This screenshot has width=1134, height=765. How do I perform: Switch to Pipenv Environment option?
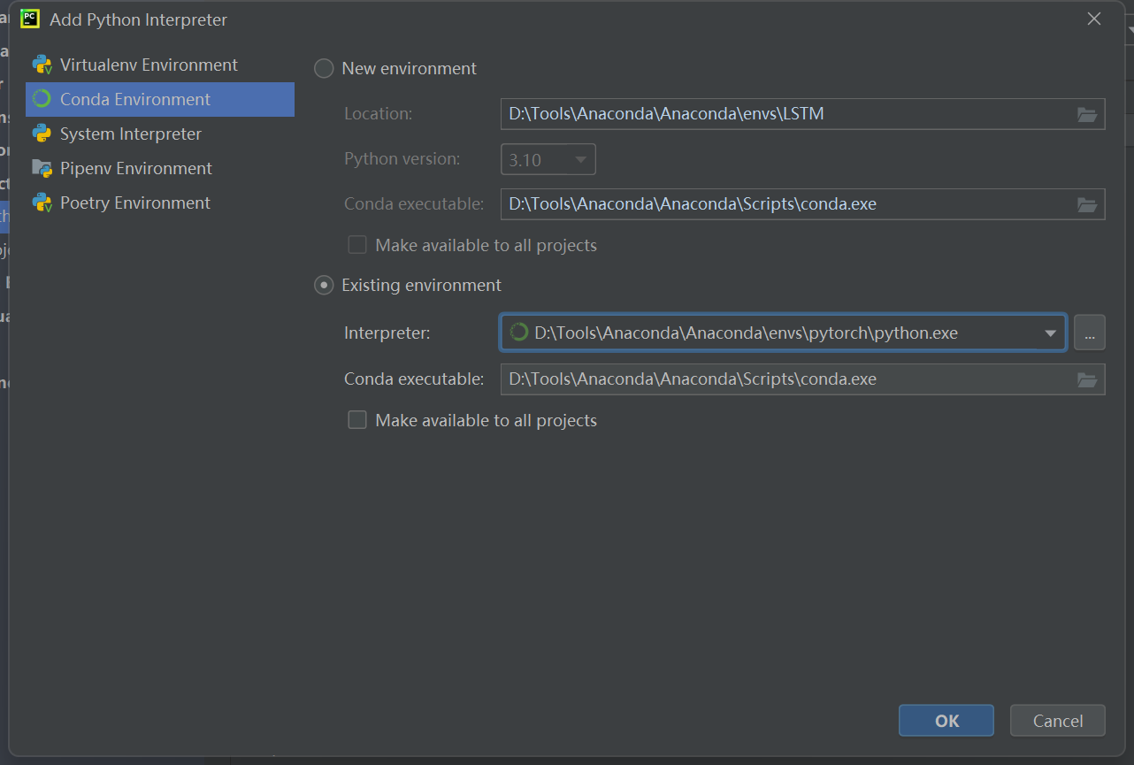[x=136, y=168]
